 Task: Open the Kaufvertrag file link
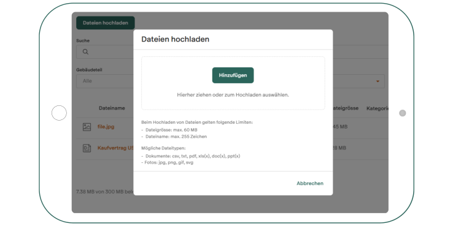(115, 148)
